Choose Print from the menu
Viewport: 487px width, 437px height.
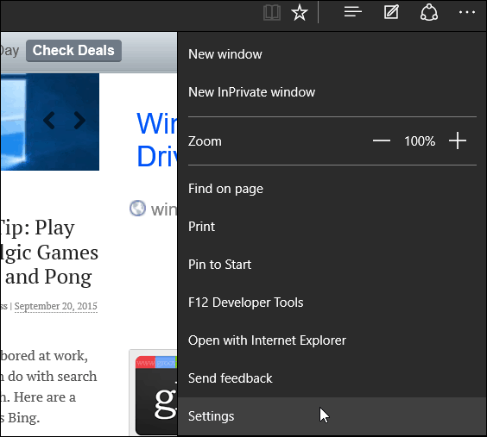[x=332, y=227]
